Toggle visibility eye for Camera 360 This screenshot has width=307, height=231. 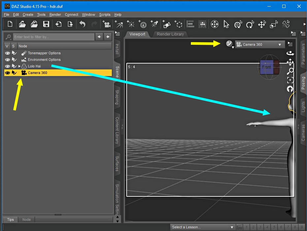coord(8,73)
